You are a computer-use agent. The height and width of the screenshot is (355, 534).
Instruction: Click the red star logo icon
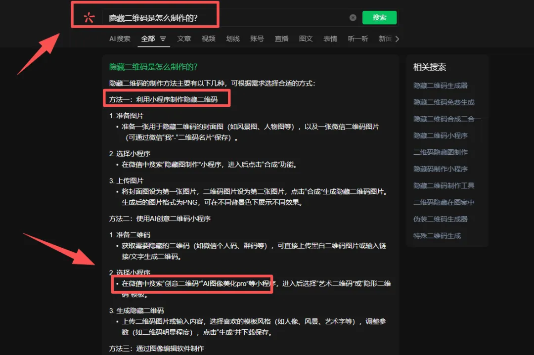[89, 18]
